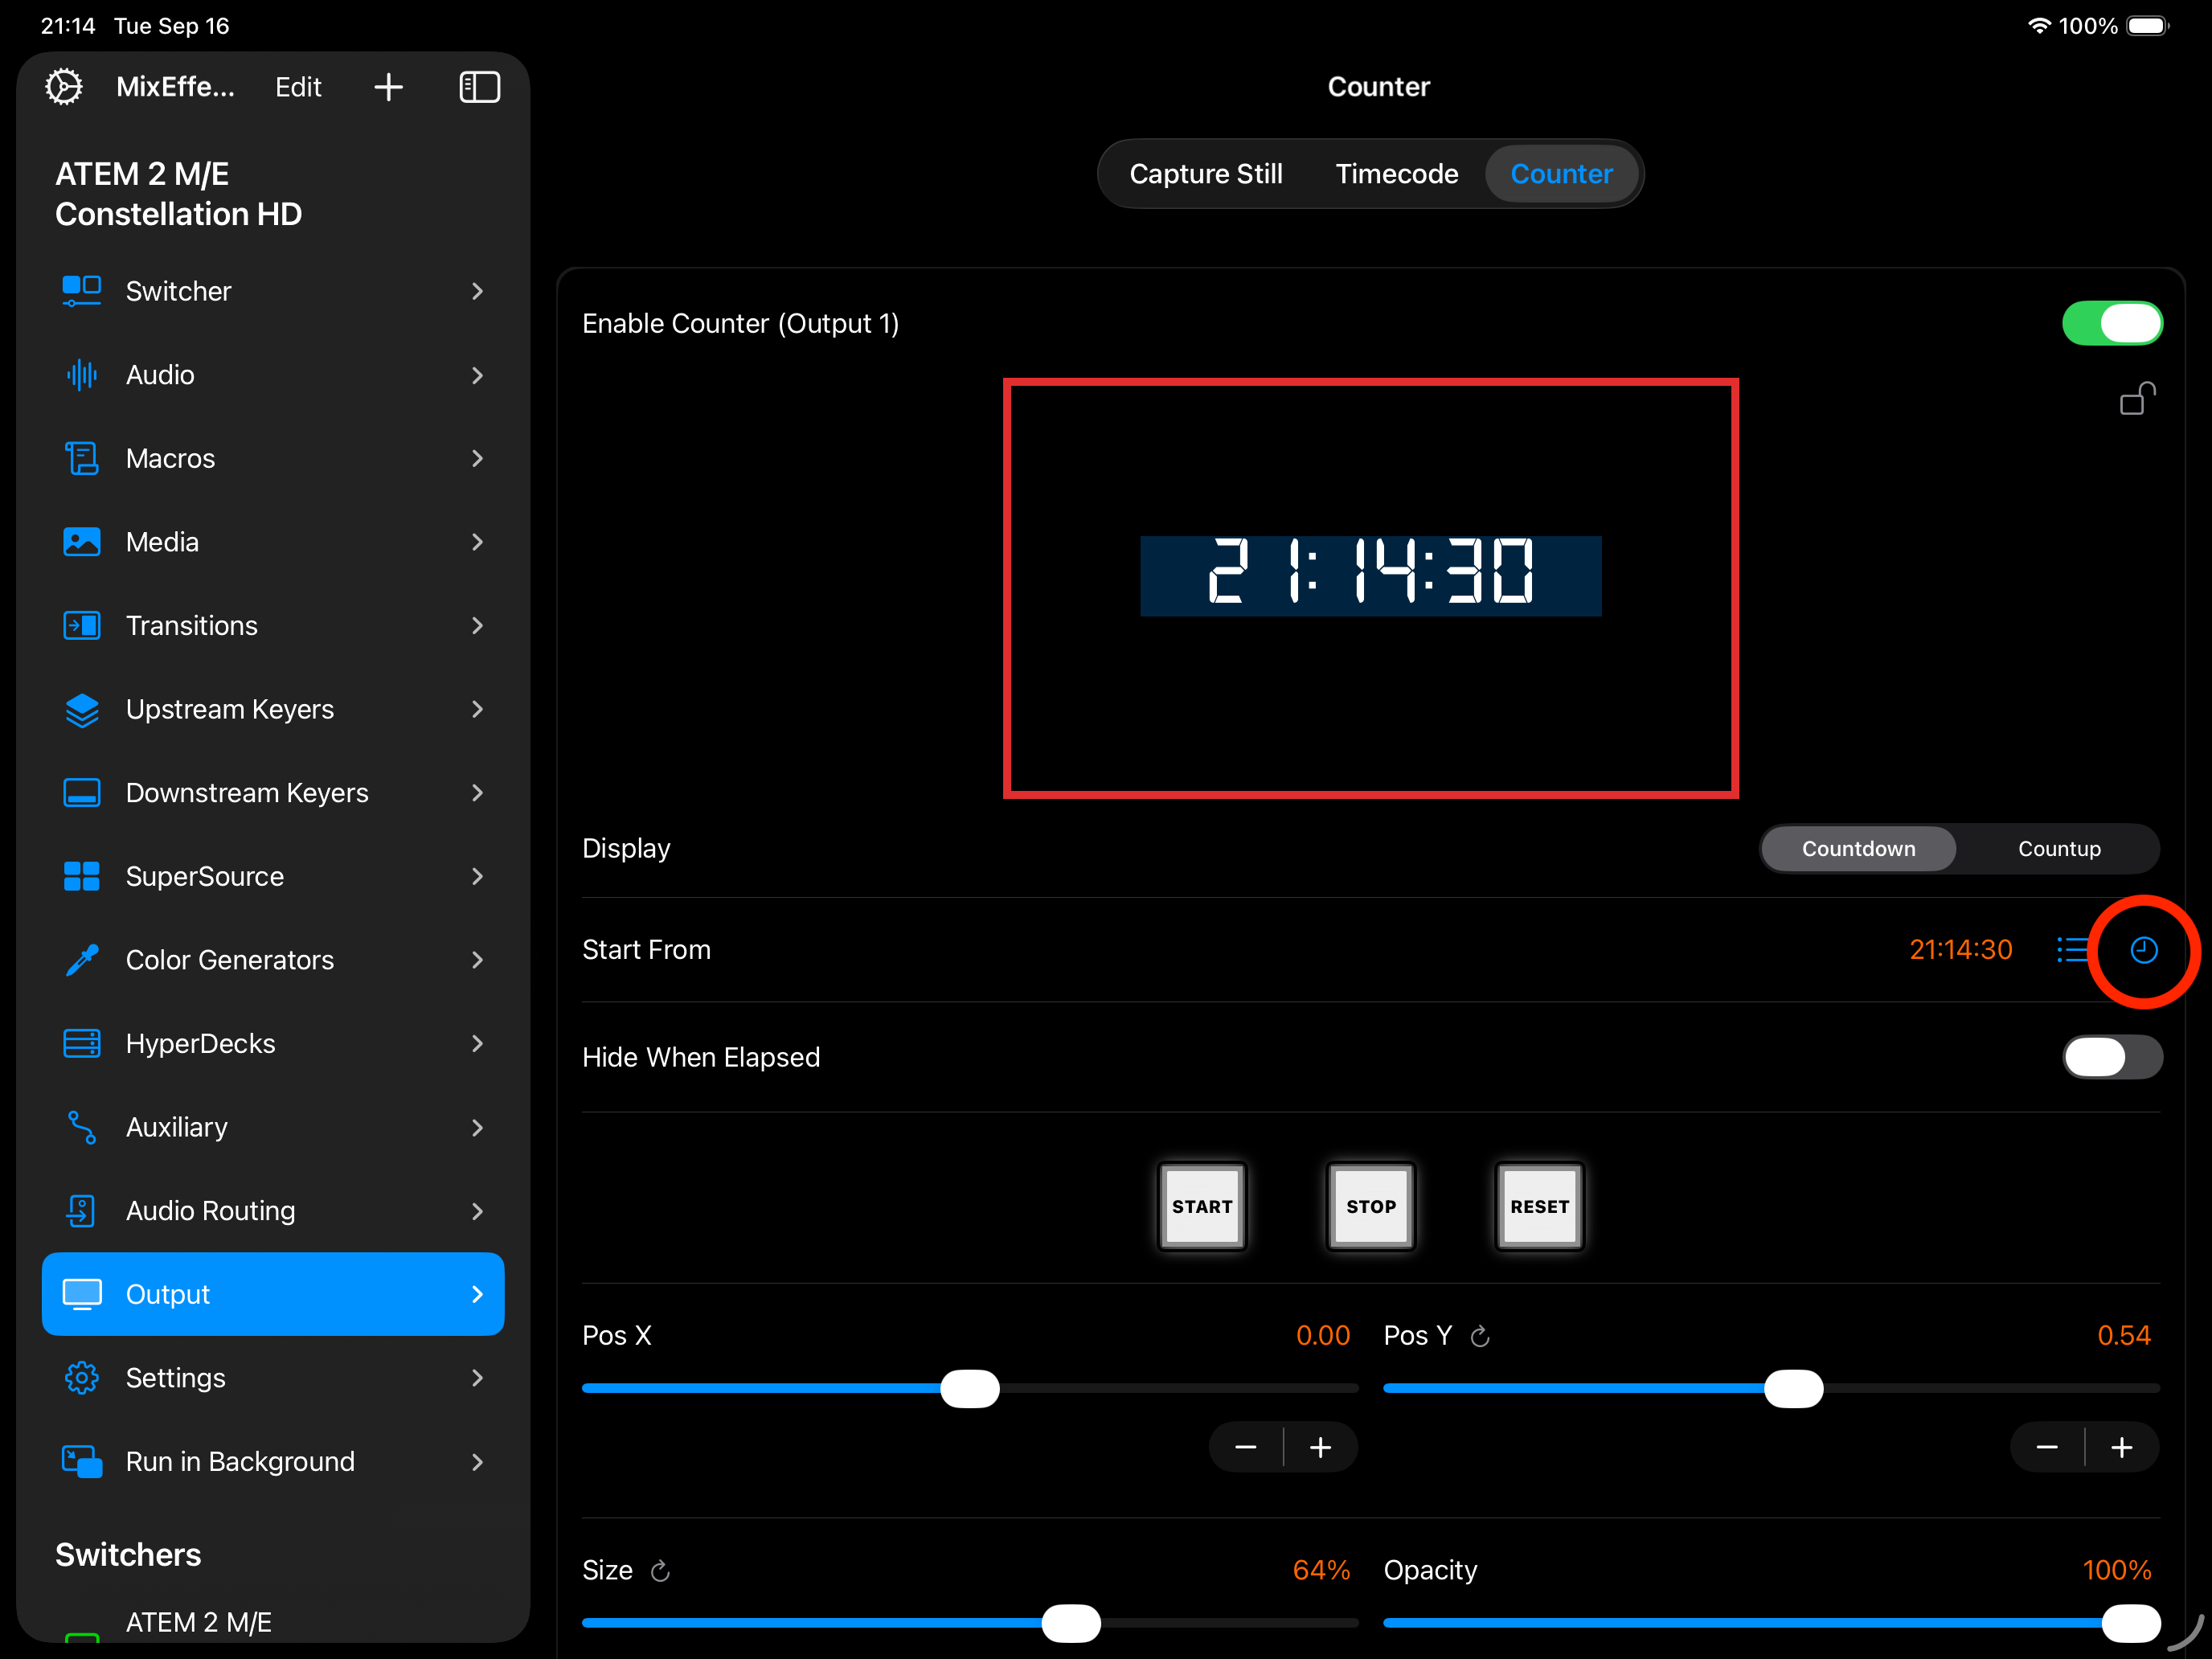Switch to the Capture Still tab
Viewport: 2212px width, 1659px height.
click(1205, 174)
